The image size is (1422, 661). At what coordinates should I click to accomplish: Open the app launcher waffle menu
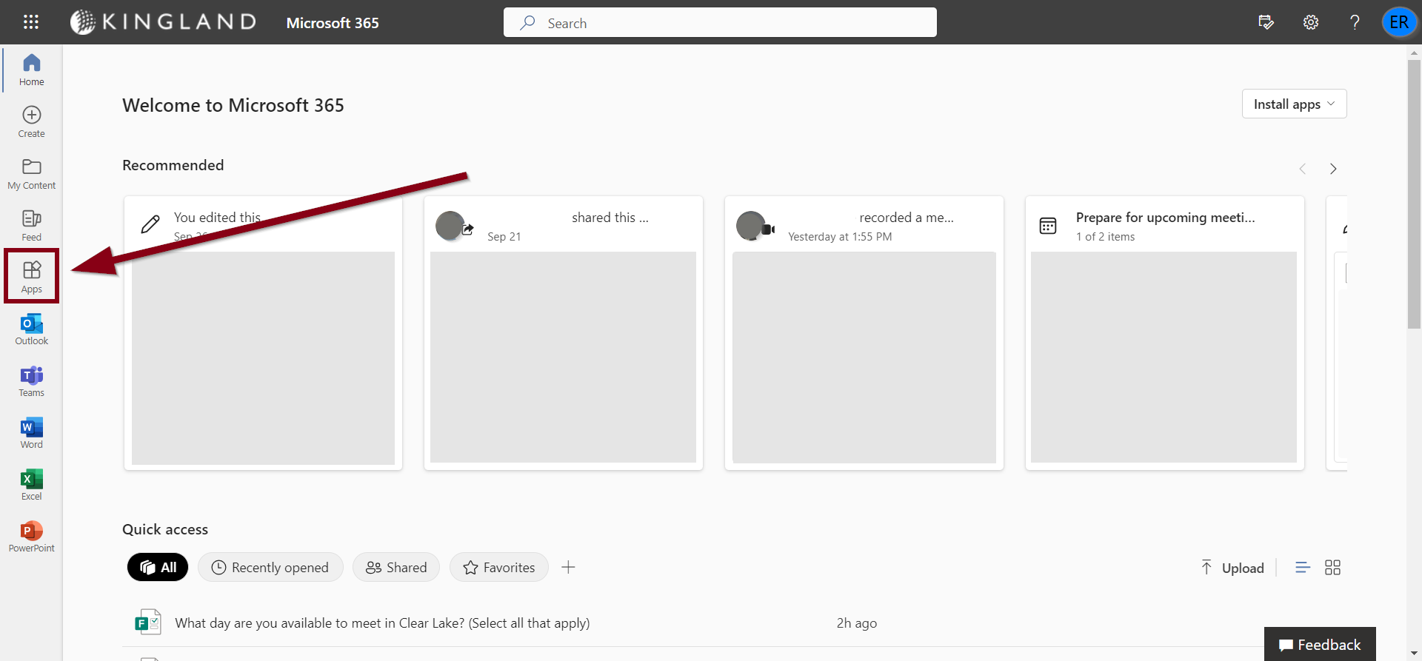31,22
